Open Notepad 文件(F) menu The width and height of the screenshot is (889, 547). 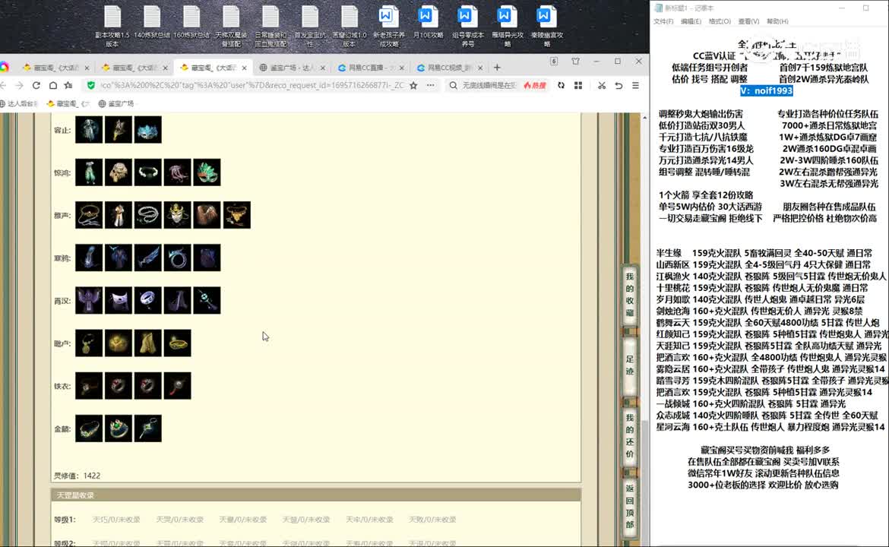coord(663,21)
